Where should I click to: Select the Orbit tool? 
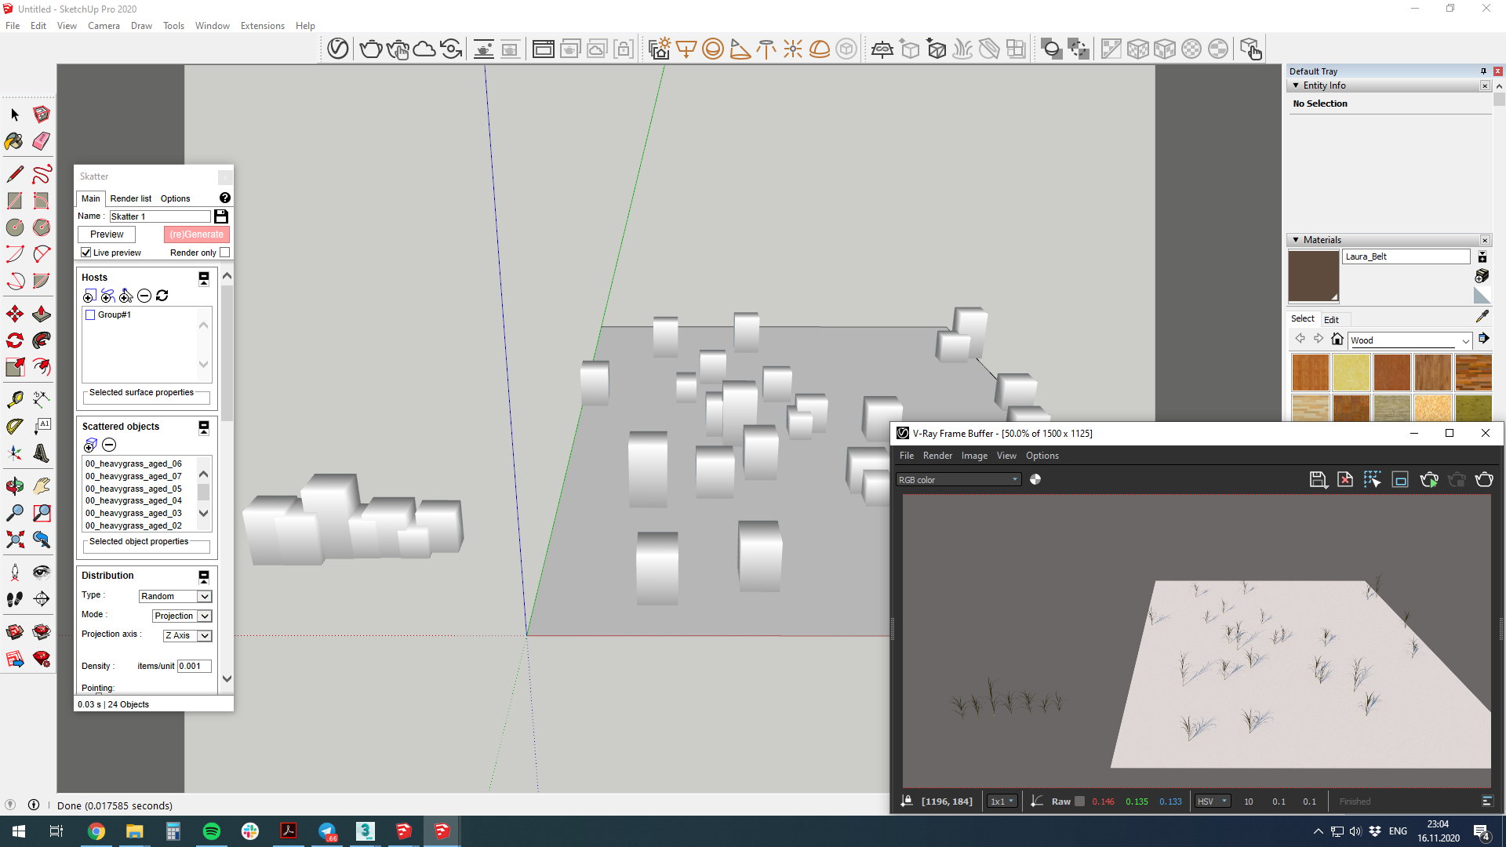15,486
